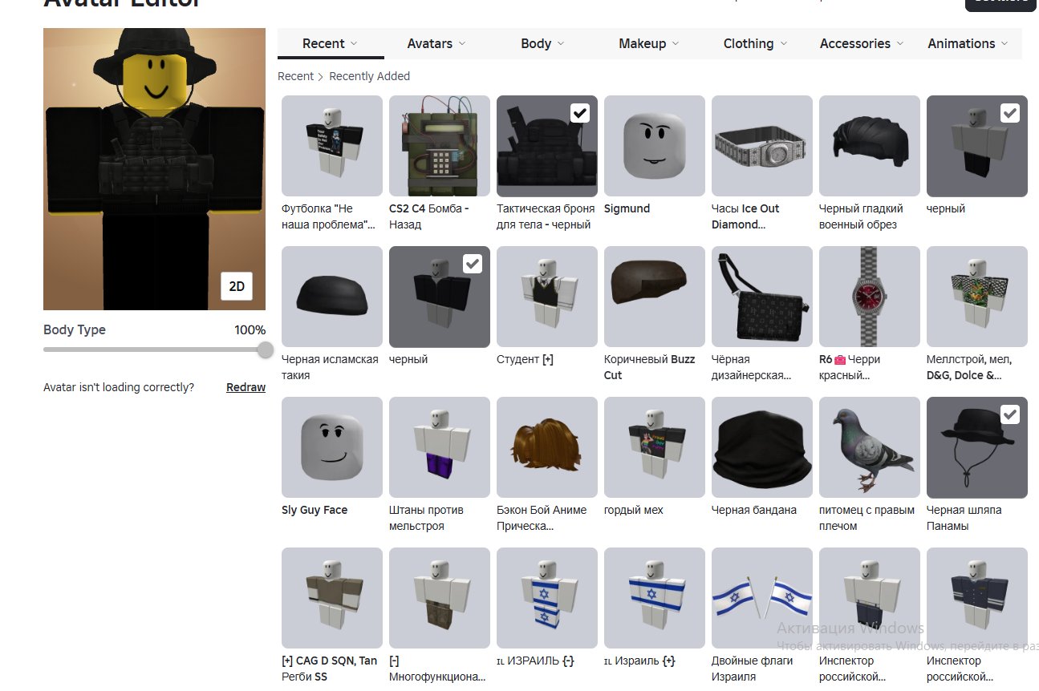Expand the Avatars dropdown chevron

(x=461, y=44)
